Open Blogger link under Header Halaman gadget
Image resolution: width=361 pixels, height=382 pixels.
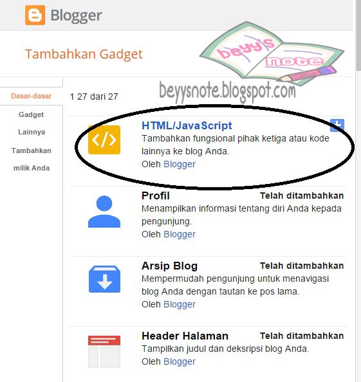(x=180, y=362)
